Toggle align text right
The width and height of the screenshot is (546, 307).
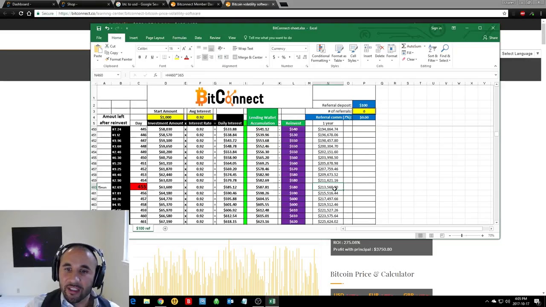tap(211, 57)
